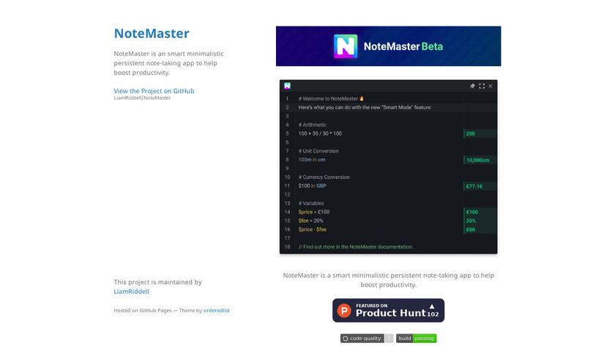Image resolution: width=615 pixels, height=346 pixels.
Task: Click the line 'Here's what you can do' text
Action: pos(365,107)
